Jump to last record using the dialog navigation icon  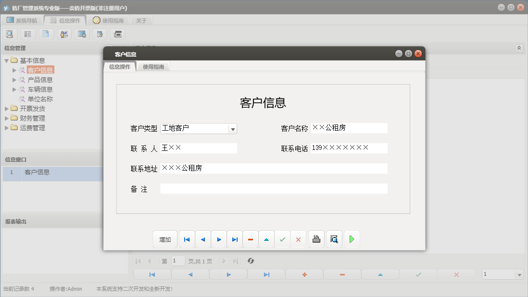[x=235, y=239]
